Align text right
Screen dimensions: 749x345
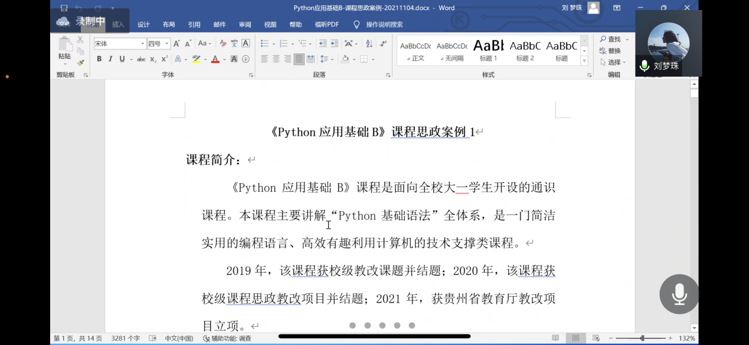pos(287,59)
